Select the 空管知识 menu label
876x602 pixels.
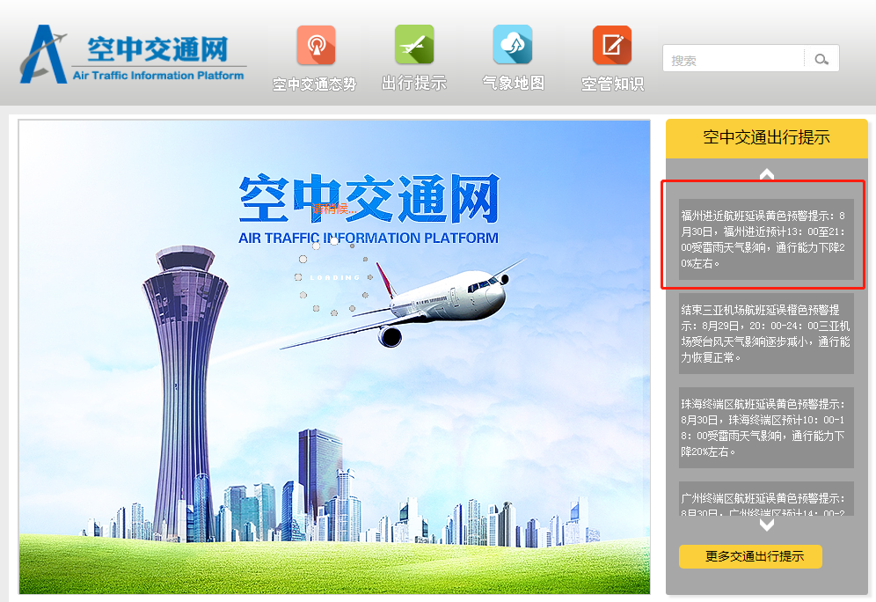pos(612,84)
